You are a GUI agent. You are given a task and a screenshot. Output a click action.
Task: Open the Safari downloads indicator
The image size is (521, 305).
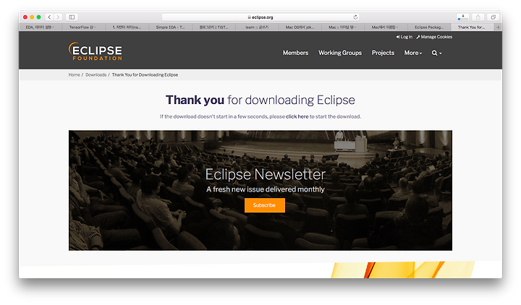(x=462, y=17)
